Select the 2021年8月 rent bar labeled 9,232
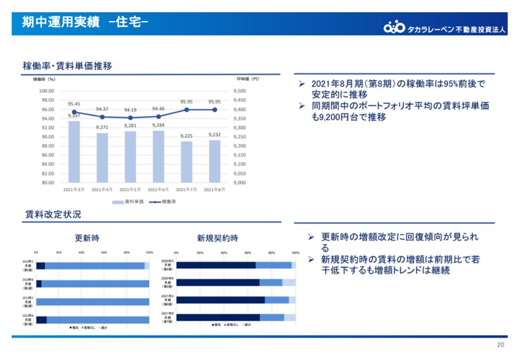This screenshot has width=521, height=360. (x=214, y=161)
